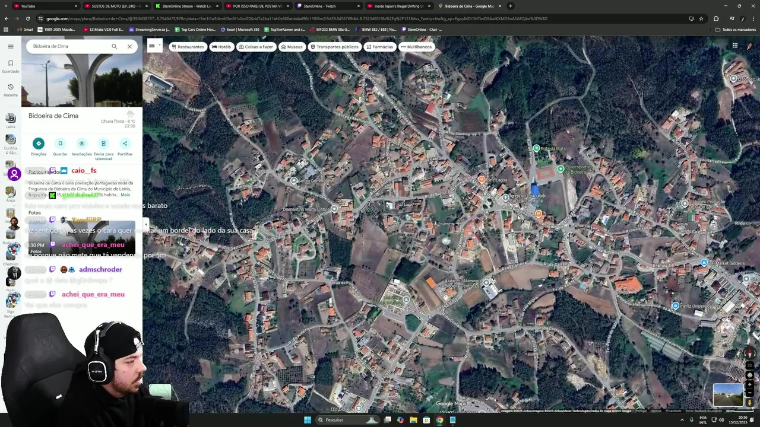Image resolution: width=760 pixels, height=427 pixels.
Task: Switch to Inside Japan's Illegal Drifting tab
Action: 399,6
